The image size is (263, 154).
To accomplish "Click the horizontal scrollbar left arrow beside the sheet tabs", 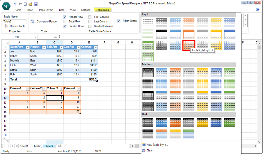I will point(133,146).
